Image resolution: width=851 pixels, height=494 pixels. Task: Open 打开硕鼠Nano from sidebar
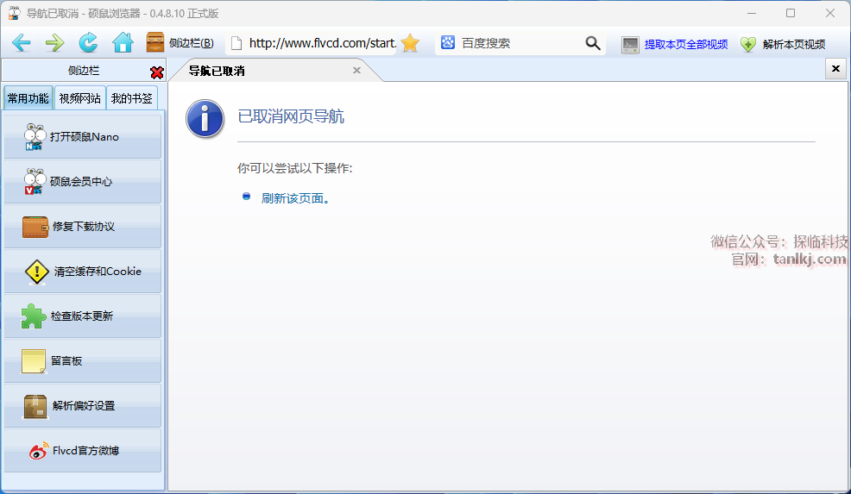(82, 137)
